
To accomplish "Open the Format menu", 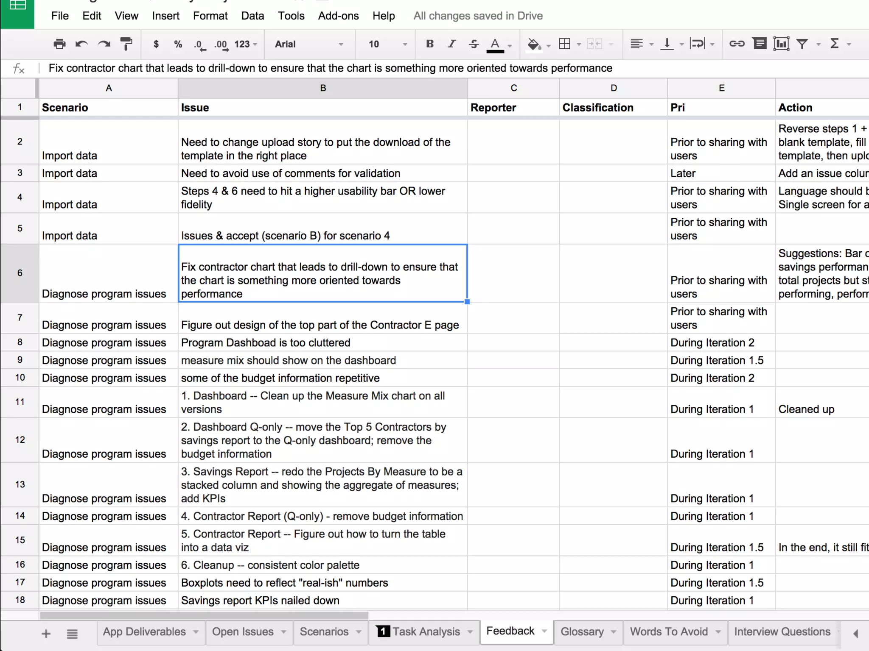I will (x=210, y=16).
